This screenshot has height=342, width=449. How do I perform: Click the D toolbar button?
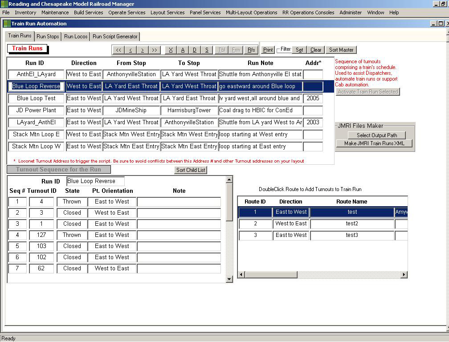click(195, 50)
